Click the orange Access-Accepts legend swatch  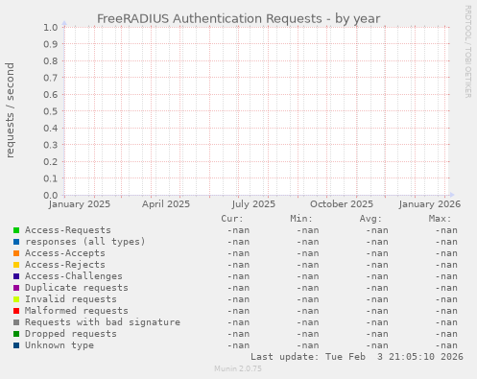point(16,253)
